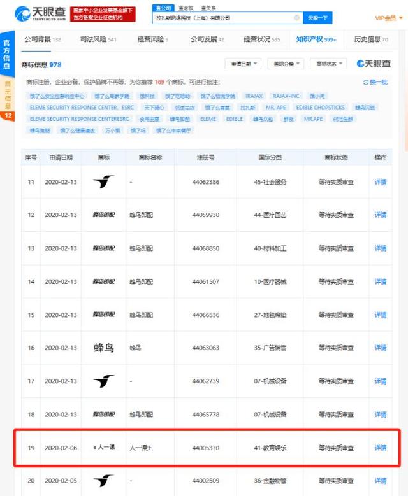
Task: Open 详情 for row 14
Action: pyautogui.click(x=381, y=281)
